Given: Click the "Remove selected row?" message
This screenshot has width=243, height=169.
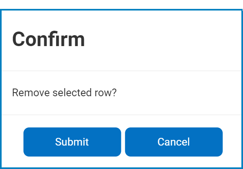Looking at the screenshot, I should point(64,93).
